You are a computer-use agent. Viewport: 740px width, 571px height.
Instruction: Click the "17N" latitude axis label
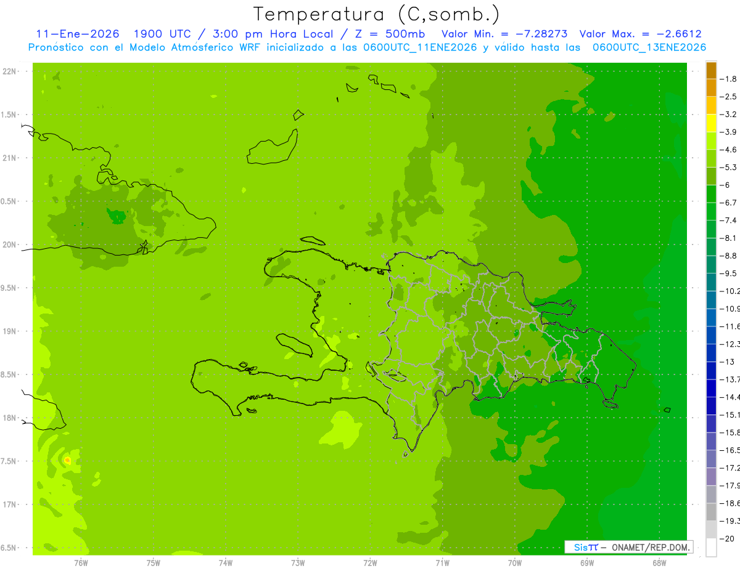pyautogui.click(x=9, y=504)
